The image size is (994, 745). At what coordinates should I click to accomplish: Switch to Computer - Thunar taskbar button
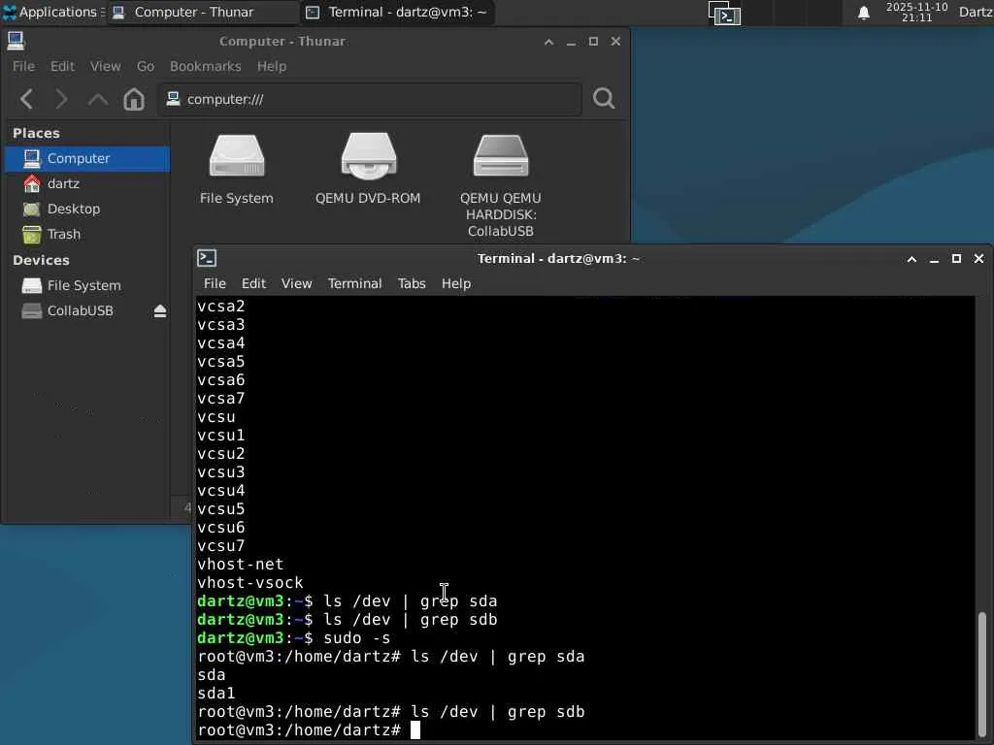click(203, 12)
